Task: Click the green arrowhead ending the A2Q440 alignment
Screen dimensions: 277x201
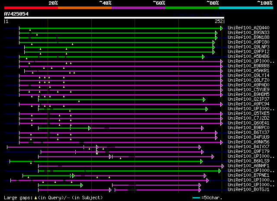Action: (x=222, y=28)
